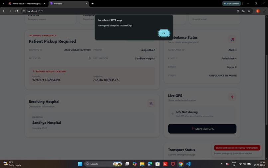The image size is (268, 168).
Task: Open Microsoft Edge from taskbar
Action: [150, 164]
